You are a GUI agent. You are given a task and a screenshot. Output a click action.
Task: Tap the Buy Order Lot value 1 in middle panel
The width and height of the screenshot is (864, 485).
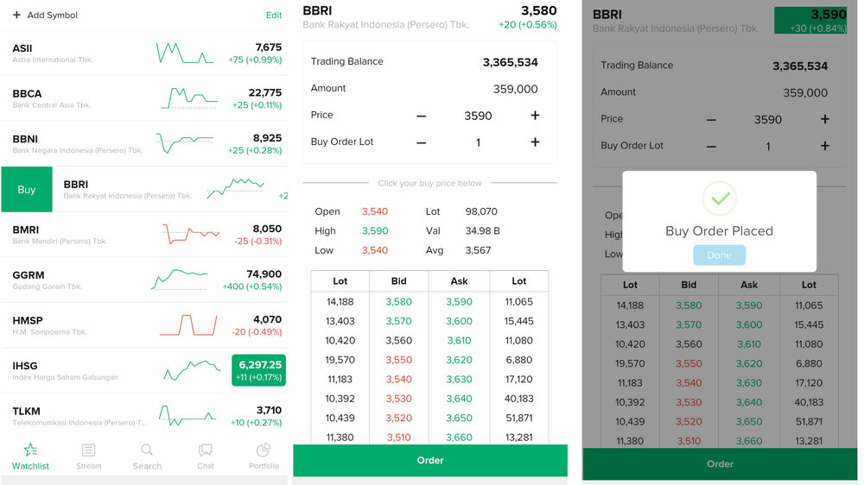(x=479, y=142)
